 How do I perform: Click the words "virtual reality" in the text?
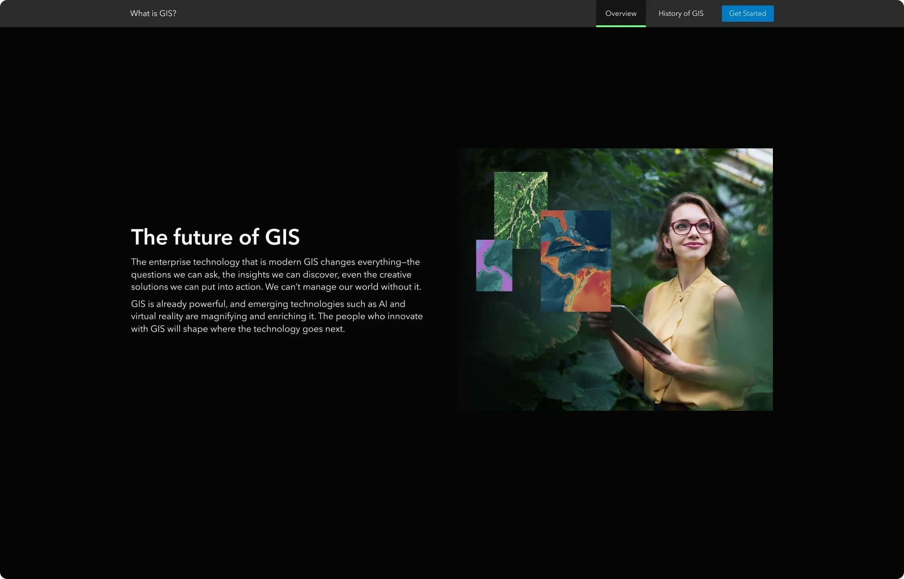pyautogui.click(x=156, y=316)
